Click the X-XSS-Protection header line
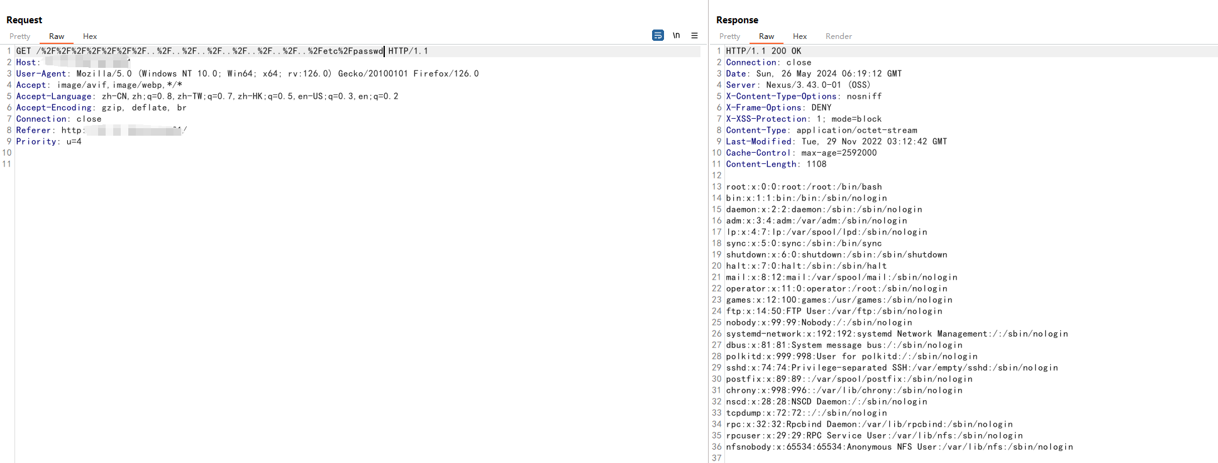Screen dimensions: 1218x463 804,119
